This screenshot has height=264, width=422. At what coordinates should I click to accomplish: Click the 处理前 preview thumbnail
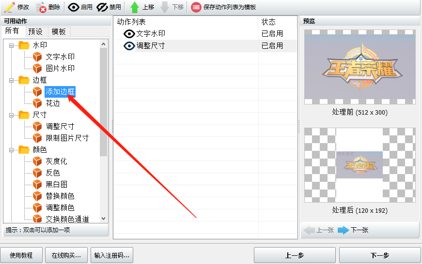click(x=360, y=67)
